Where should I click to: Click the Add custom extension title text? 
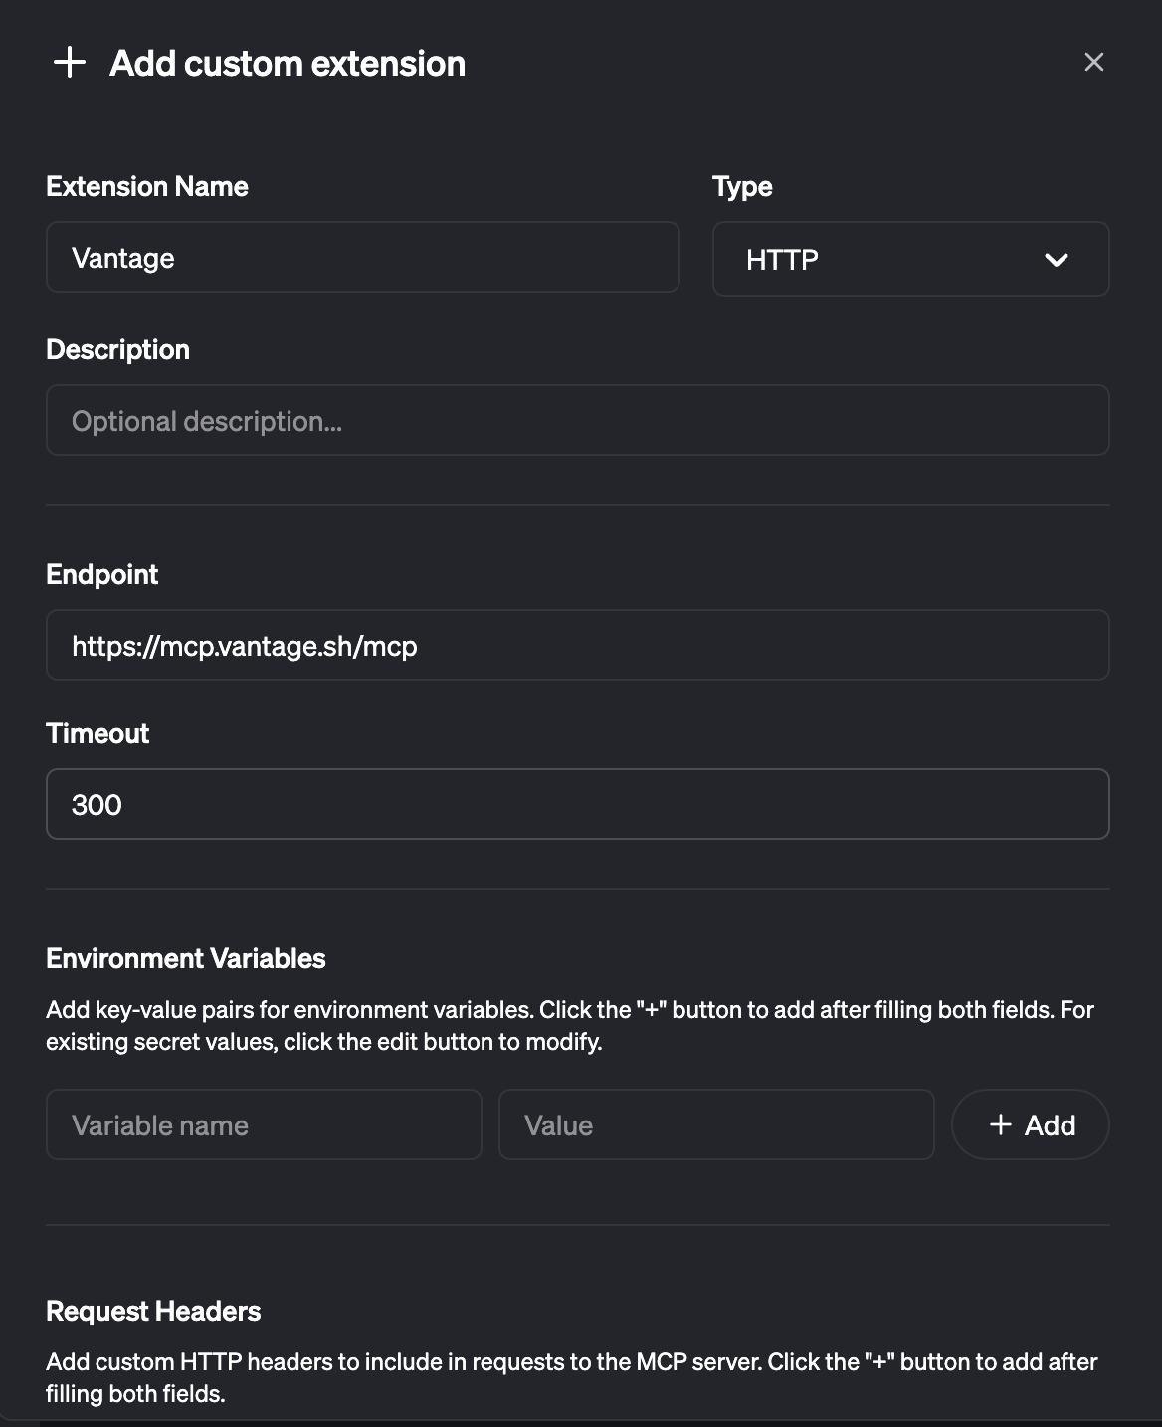coord(287,63)
